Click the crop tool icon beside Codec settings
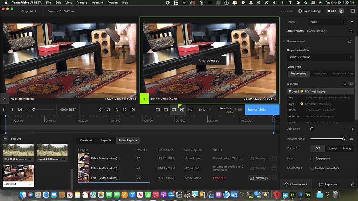 (351, 31)
